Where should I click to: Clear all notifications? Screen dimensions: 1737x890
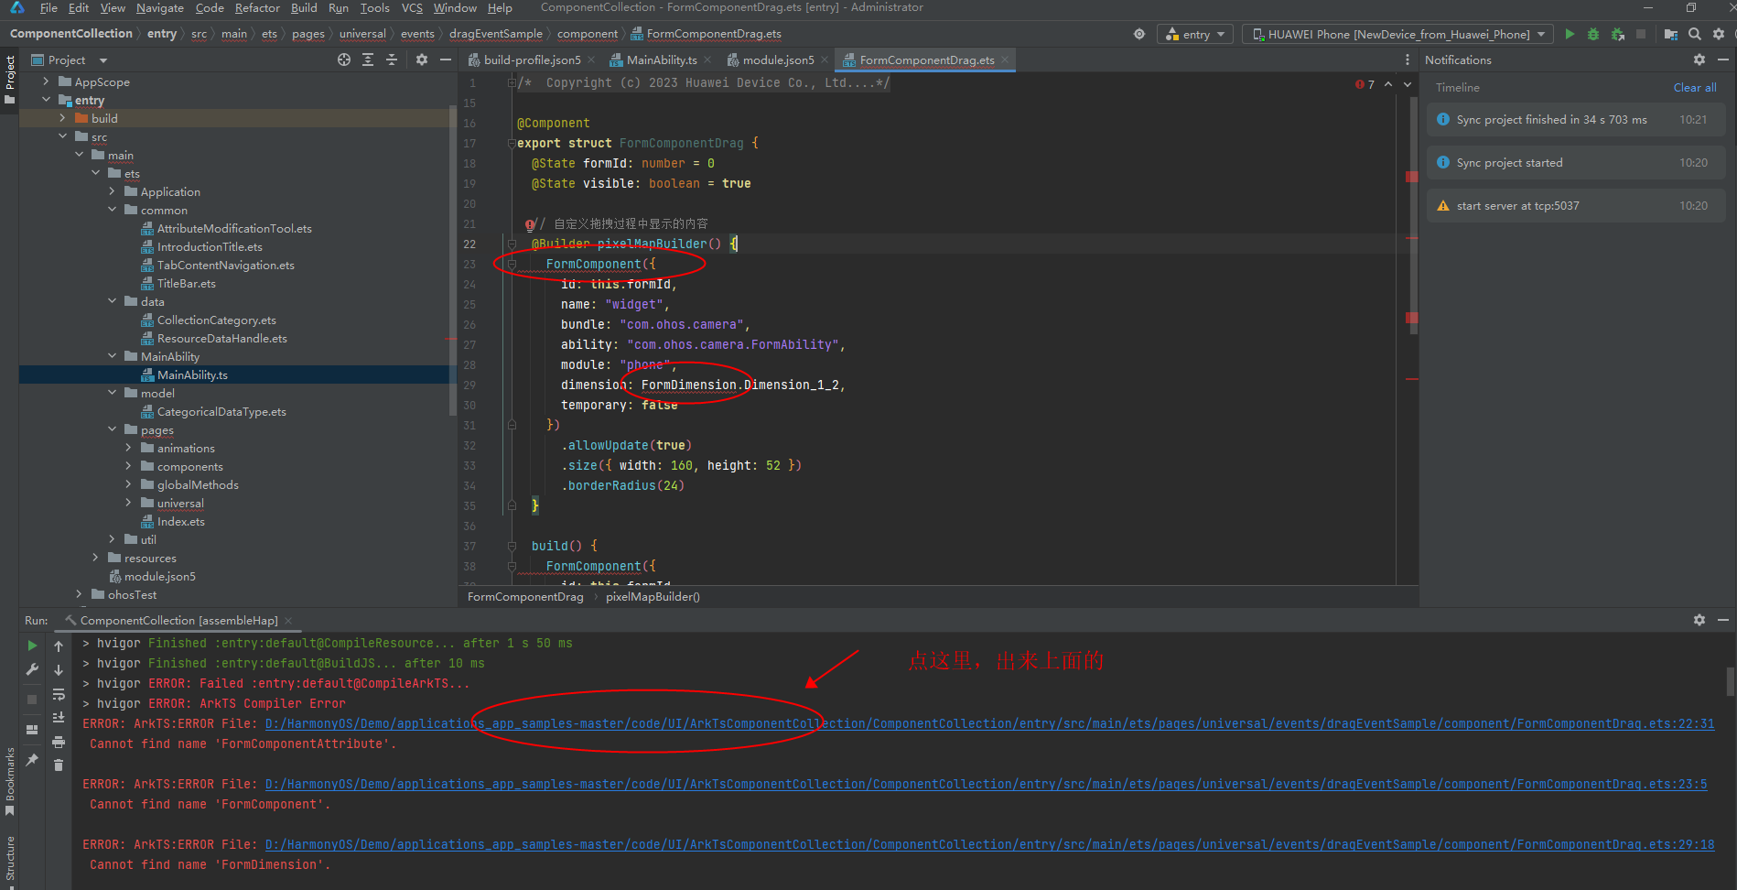(1695, 88)
